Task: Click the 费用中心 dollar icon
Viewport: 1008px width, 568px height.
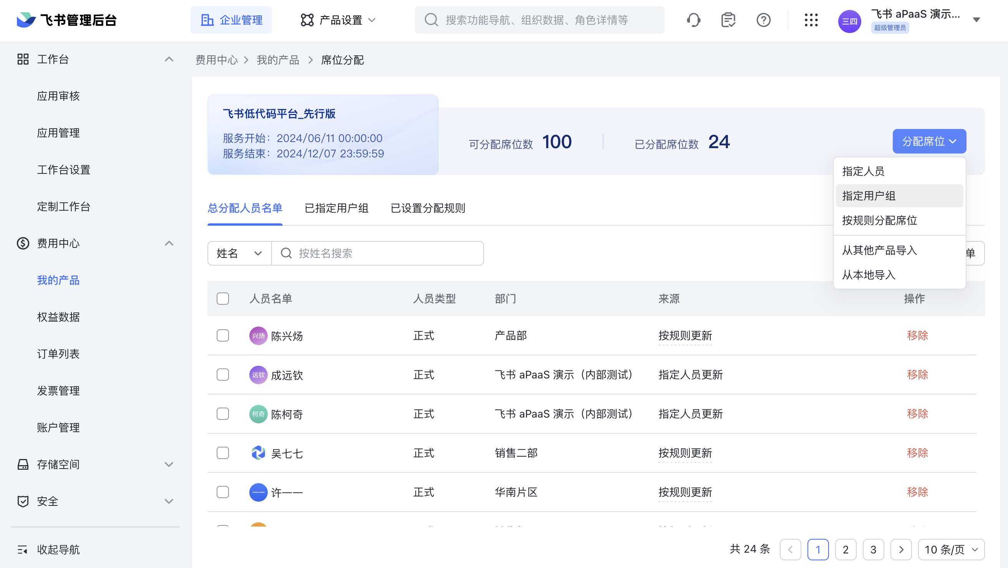Action: pyautogui.click(x=23, y=243)
